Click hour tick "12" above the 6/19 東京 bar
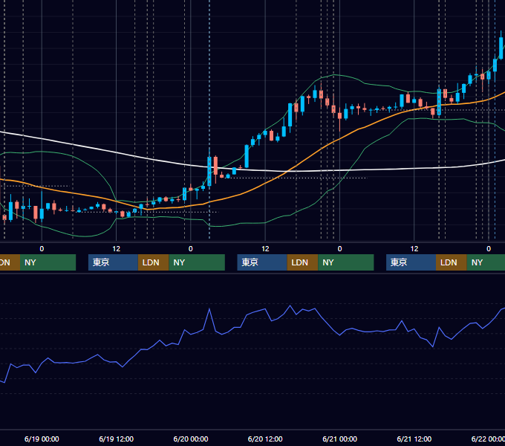The image size is (505, 446). (117, 249)
